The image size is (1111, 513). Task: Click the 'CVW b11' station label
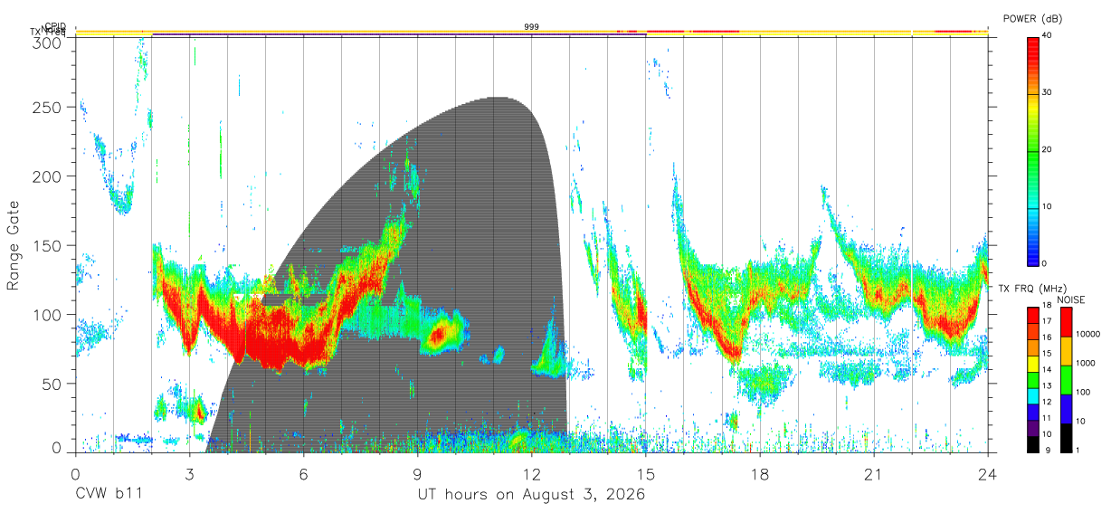[108, 494]
